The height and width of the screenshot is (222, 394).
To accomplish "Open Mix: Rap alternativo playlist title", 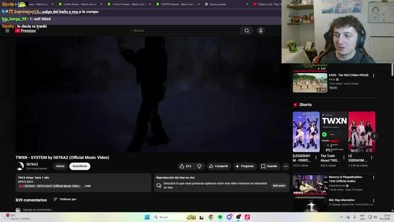I will pyautogui.click(x=342, y=200).
